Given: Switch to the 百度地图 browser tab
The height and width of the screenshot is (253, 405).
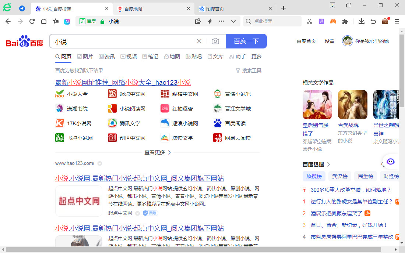Looking at the screenshot, I should (154, 9).
